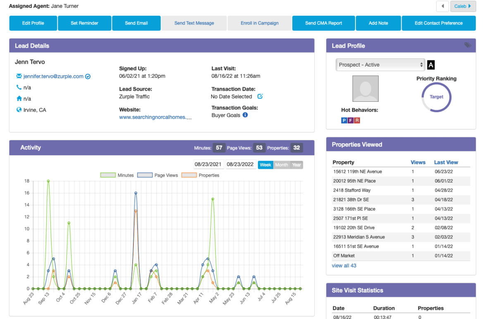Click the Properties total badge showing 32
This screenshot has height=319, width=496.
click(296, 148)
